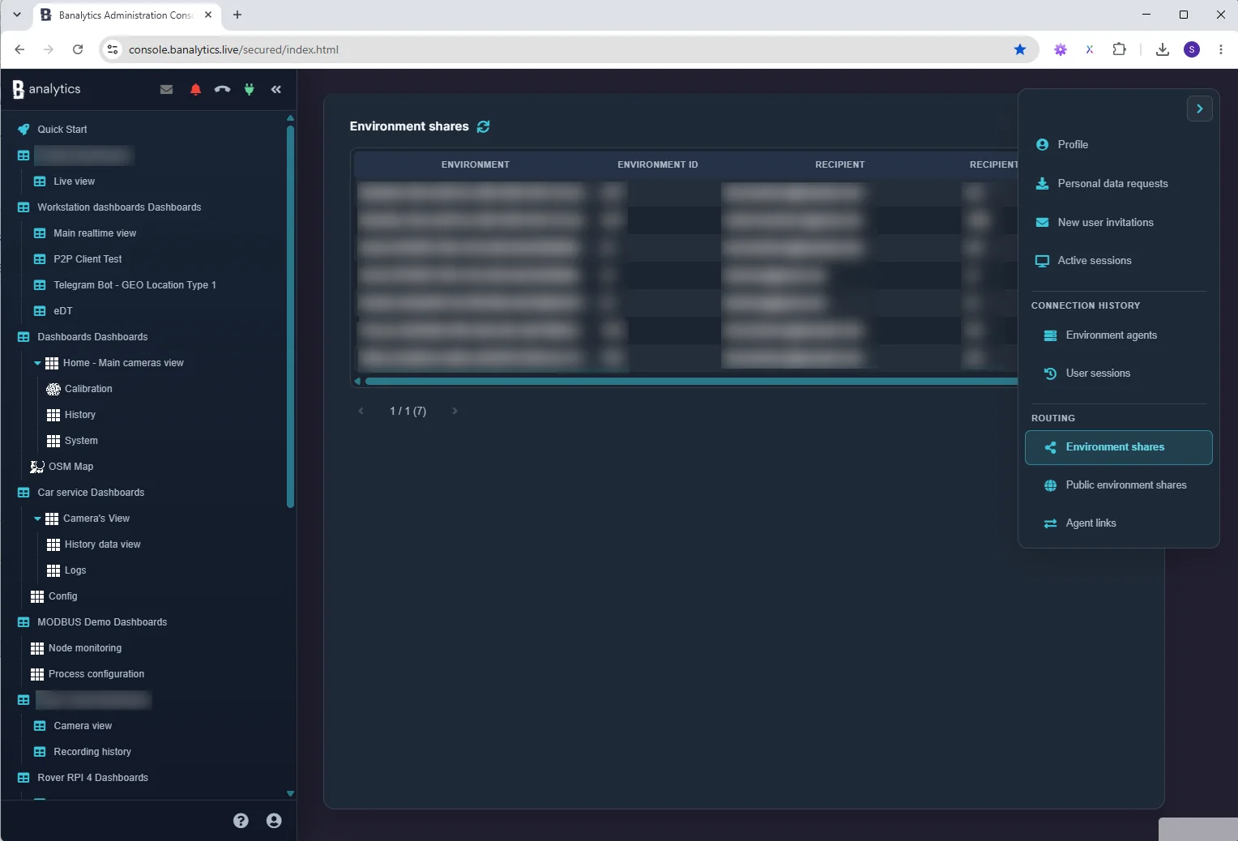Open Calibration item
Screen dimensions: 1238x841
click(88, 389)
